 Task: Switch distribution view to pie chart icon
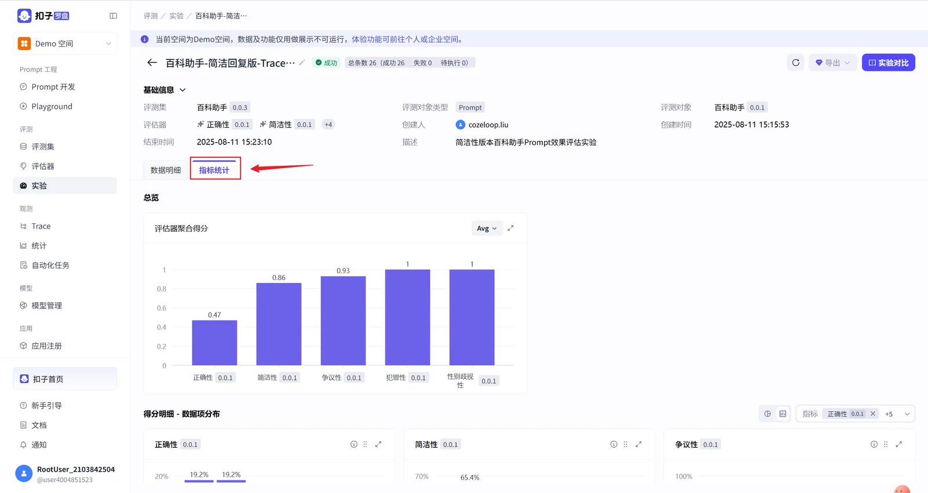click(767, 414)
